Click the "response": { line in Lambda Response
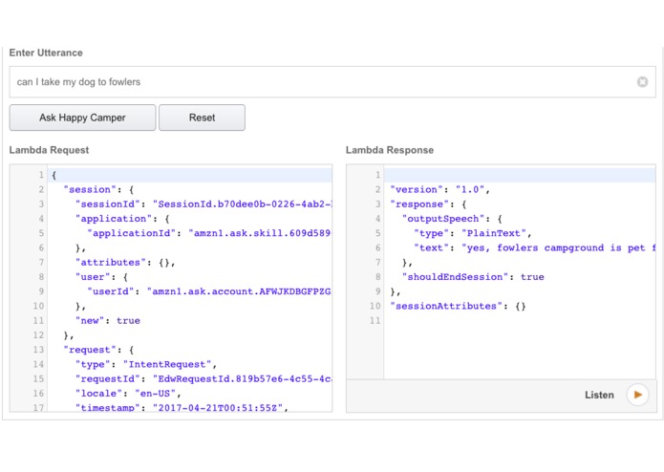 coord(428,204)
